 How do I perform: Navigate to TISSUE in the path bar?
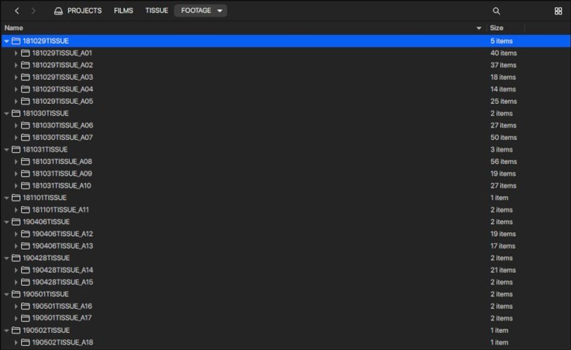[157, 10]
